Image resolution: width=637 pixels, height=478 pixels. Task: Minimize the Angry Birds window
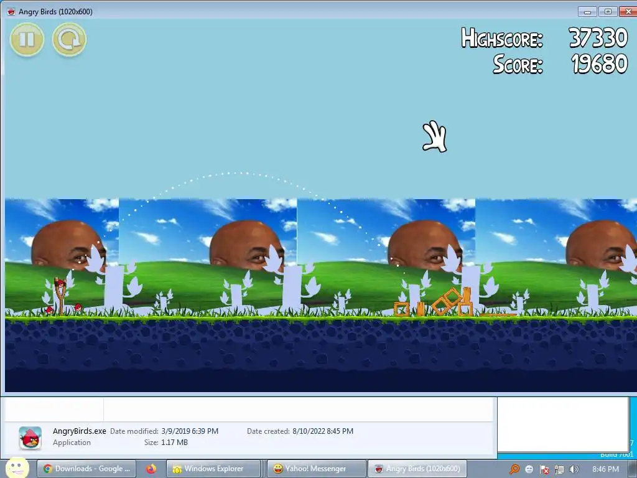(587, 11)
